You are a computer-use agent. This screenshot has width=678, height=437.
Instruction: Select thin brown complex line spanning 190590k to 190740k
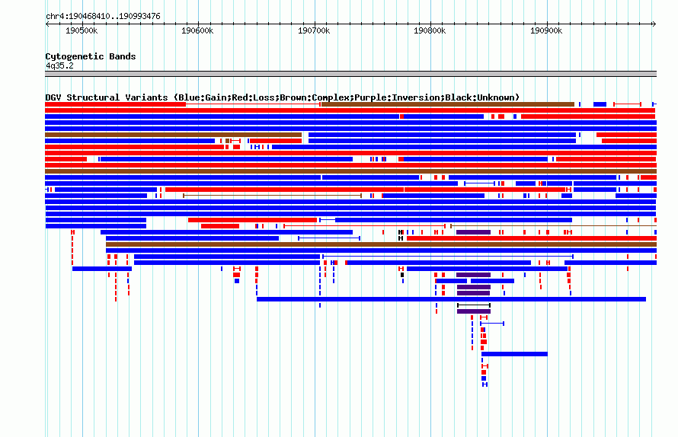273,196
